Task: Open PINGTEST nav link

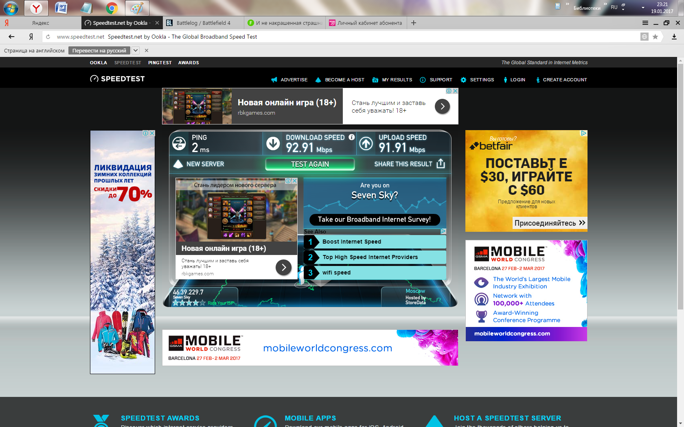Action: coord(160,63)
